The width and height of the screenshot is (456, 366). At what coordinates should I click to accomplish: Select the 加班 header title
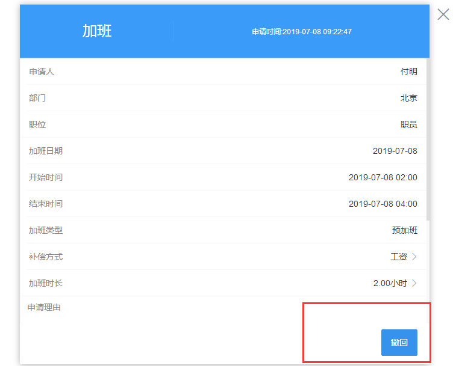pos(97,31)
